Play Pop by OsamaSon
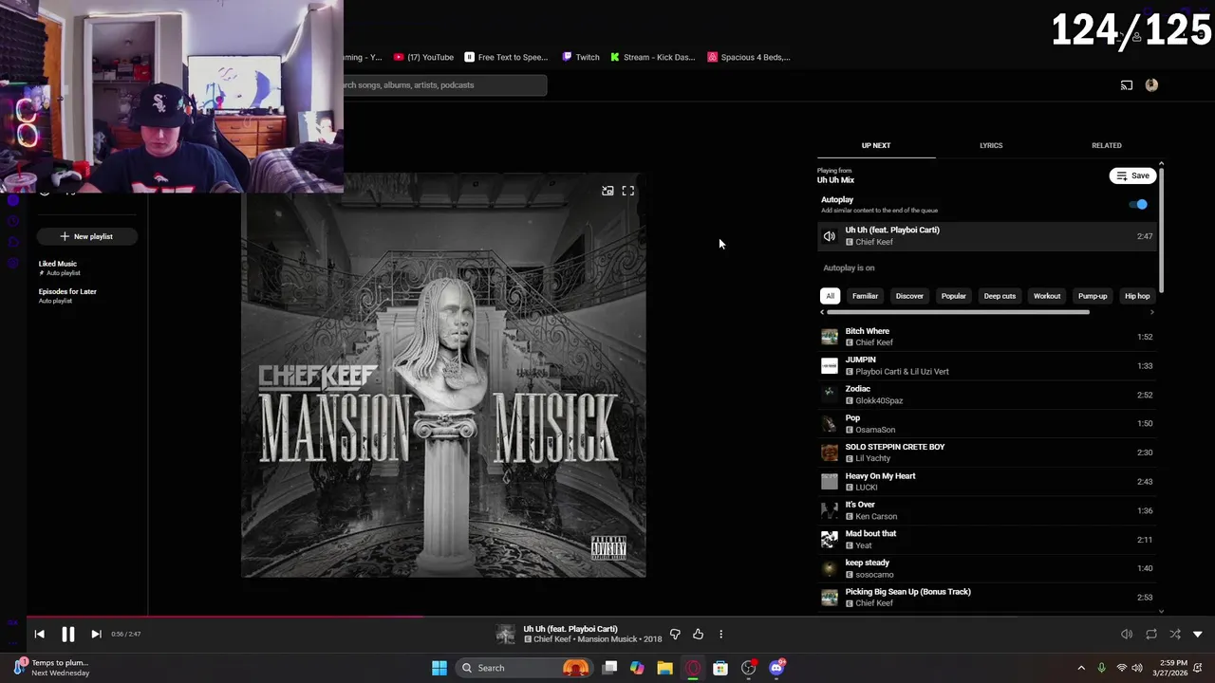 (987, 423)
